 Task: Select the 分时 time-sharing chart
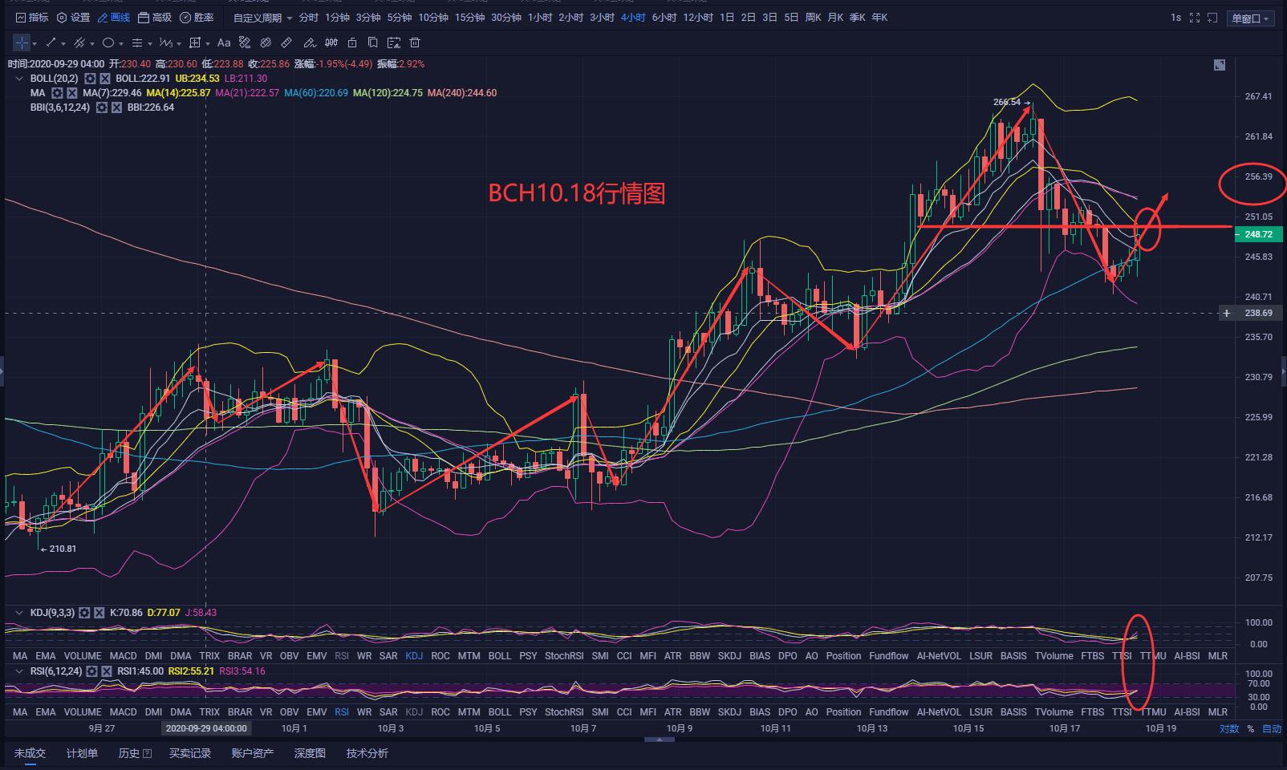click(x=308, y=18)
